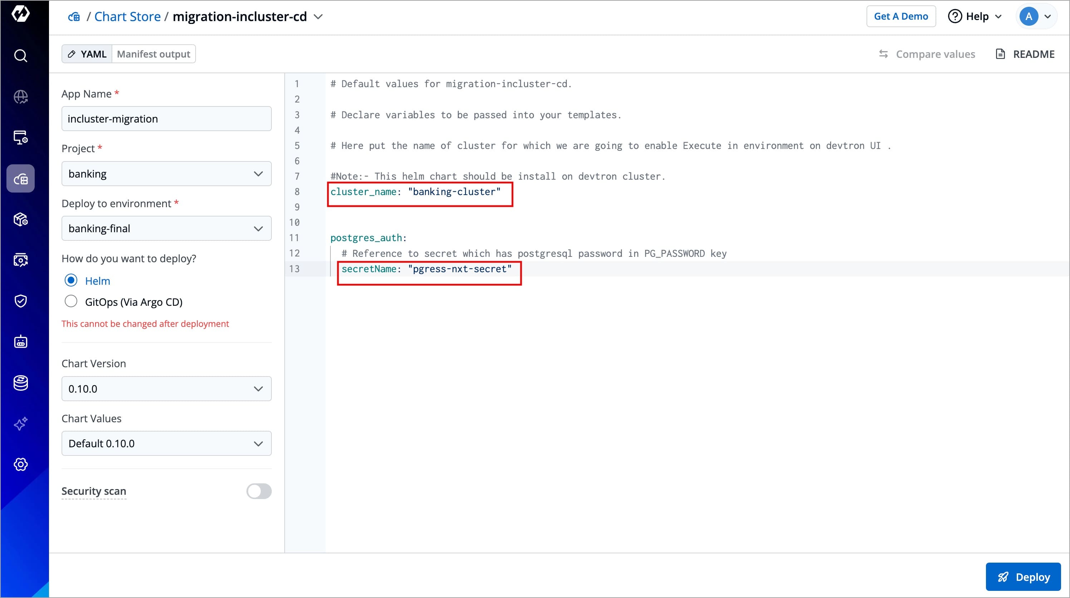Open the globe overview icon in sidebar
1070x598 pixels.
click(x=21, y=97)
